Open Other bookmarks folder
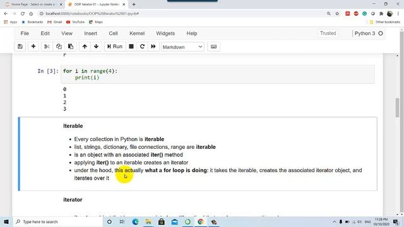 (x=385, y=22)
